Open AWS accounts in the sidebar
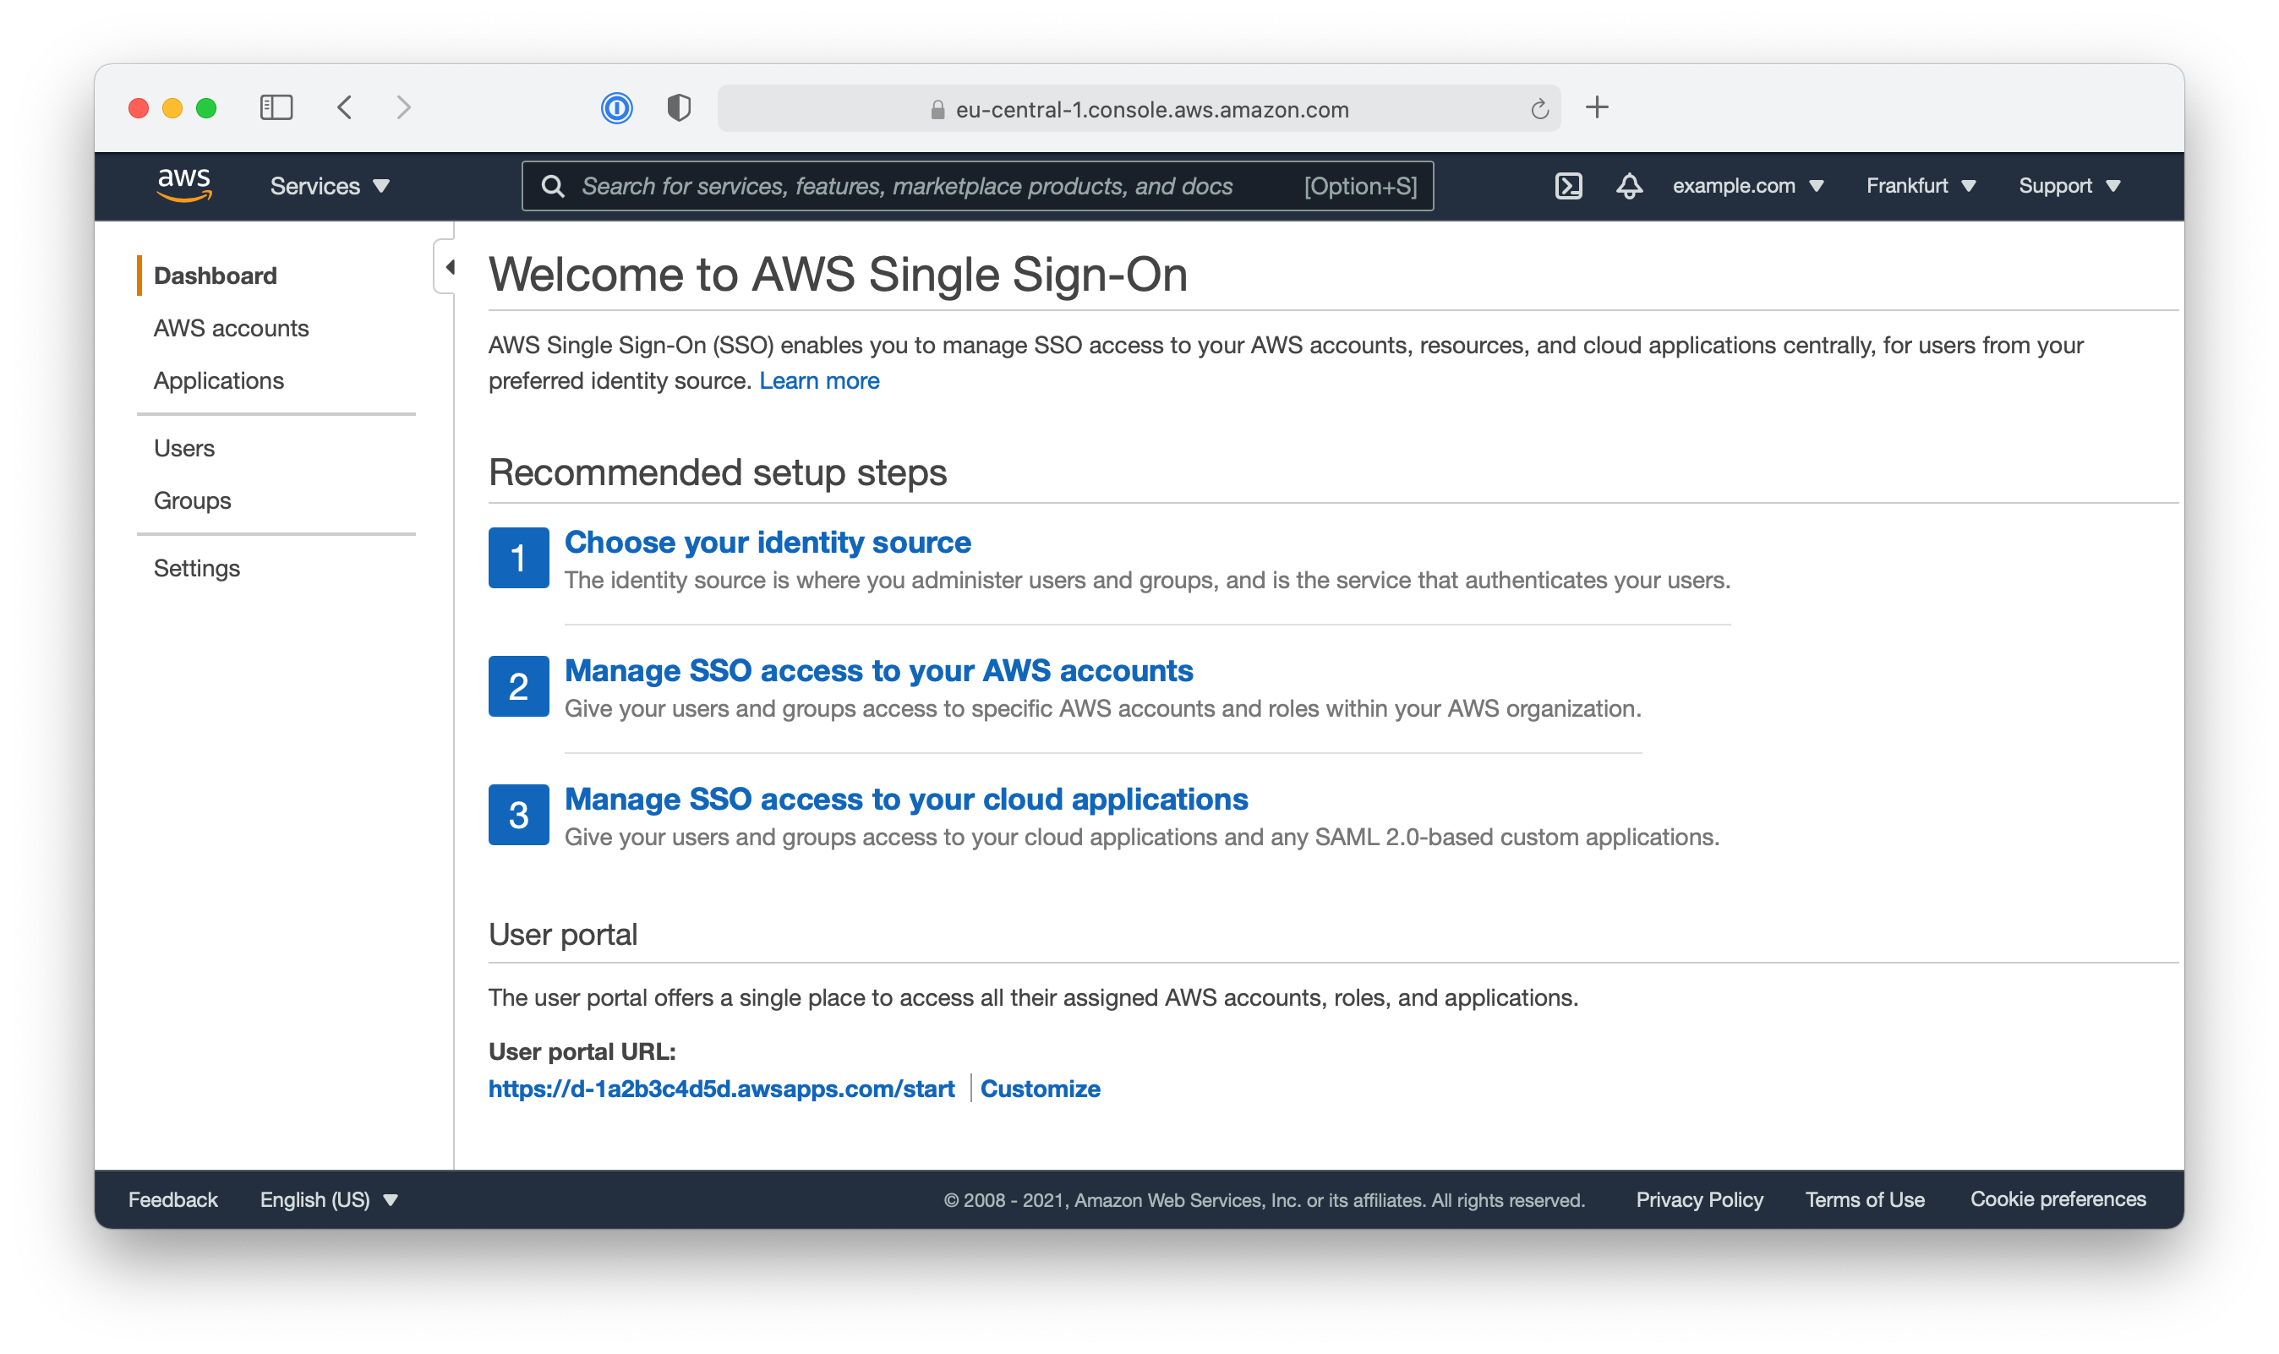The image size is (2279, 1354). pyautogui.click(x=231, y=328)
